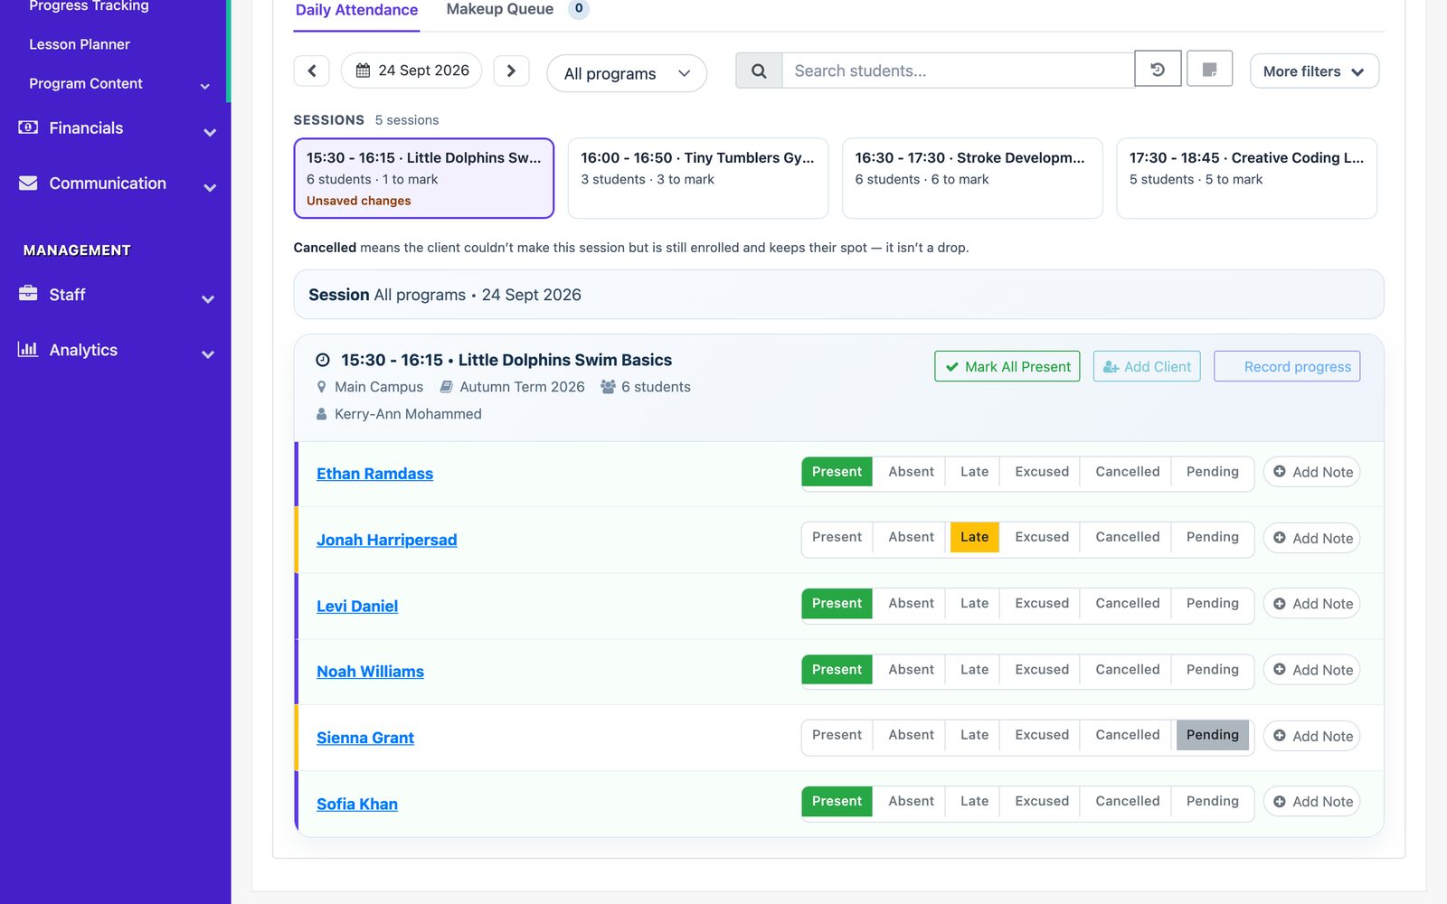This screenshot has width=1447, height=904.
Task: Open Sienna Grant profile link
Action: (365, 738)
